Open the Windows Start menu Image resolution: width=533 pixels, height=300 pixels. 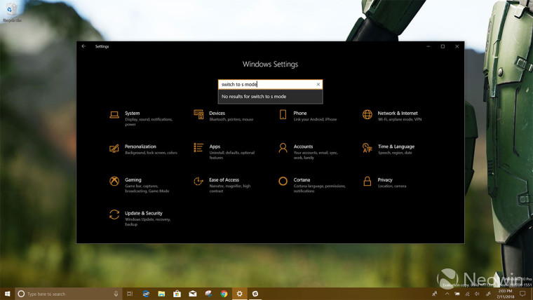click(7, 294)
